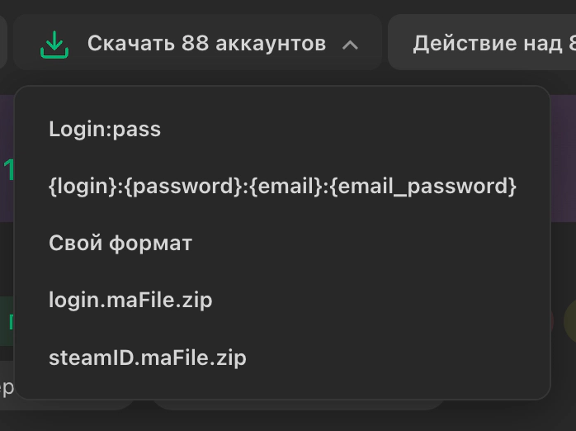Click the hidden button beneath the dropdown's bottom edge
The image size is (576, 431).
tap(298, 405)
